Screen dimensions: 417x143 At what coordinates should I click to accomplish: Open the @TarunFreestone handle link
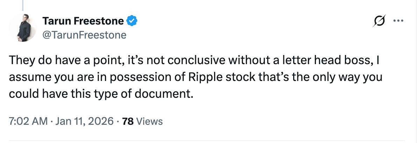pos(84,35)
